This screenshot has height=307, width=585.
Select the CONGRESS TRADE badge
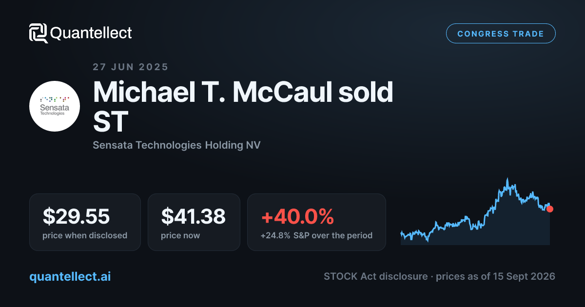(x=501, y=34)
